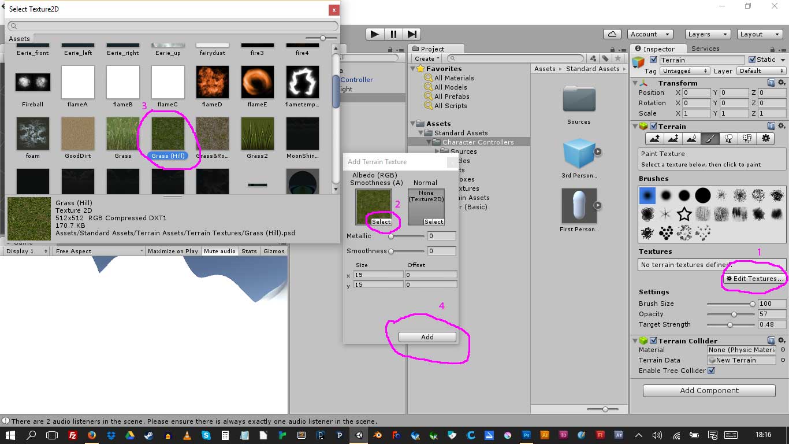The image size is (789, 444).
Task: Open the Tag dropdown set to Untagged
Action: tap(684, 71)
